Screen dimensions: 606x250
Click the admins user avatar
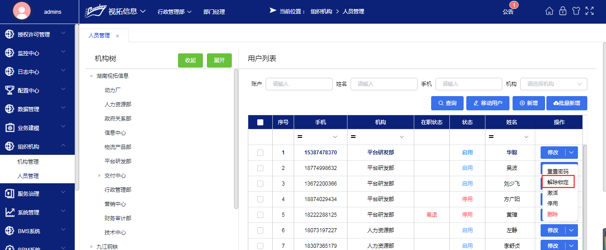point(22,12)
